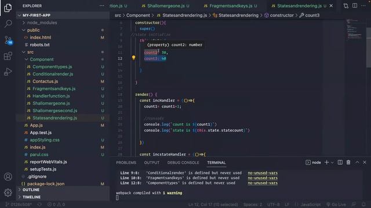Image resolution: width=371 pixels, height=208 pixels.
Task: Close the terminal panel
Action: point(365,162)
